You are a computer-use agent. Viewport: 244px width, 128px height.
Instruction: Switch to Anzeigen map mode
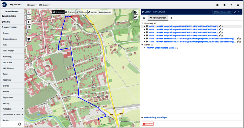click(58, 12)
